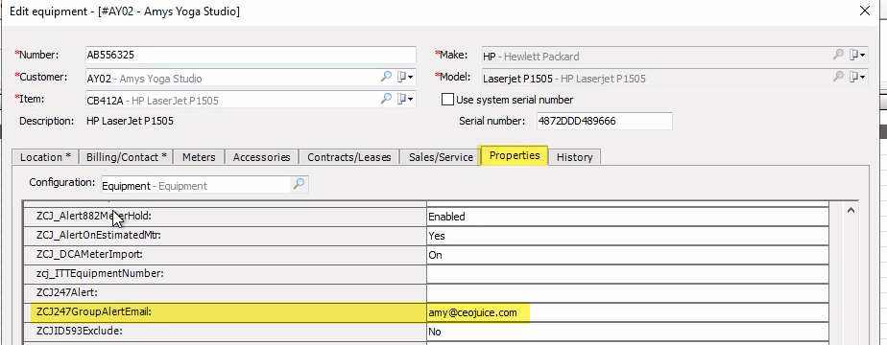Click the Customer field AY02 value
Viewport: 887px width, 345px height.
99,79
